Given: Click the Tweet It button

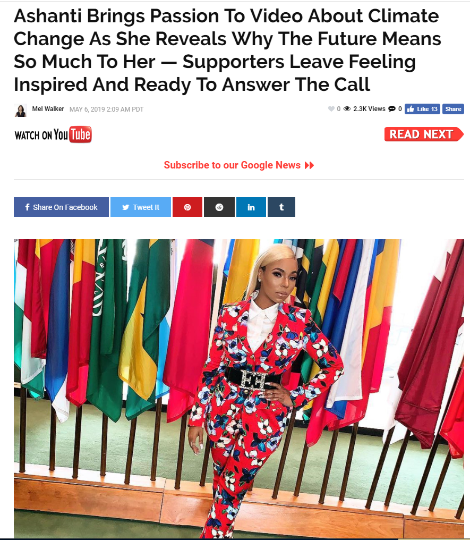Looking at the screenshot, I should point(141,207).
